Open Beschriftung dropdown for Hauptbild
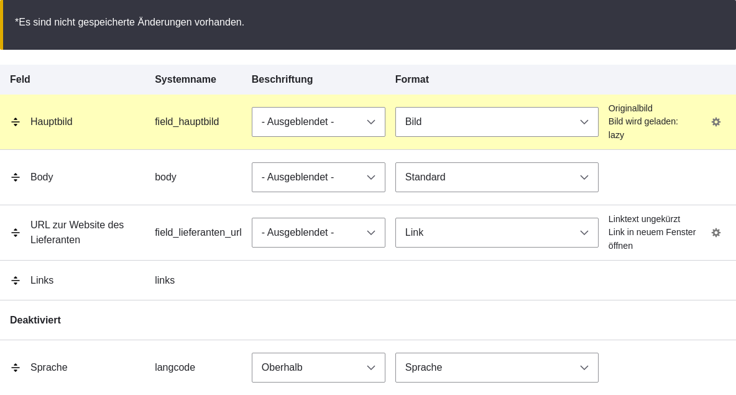Viewport: 736px width, 395px height. (x=318, y=122)
